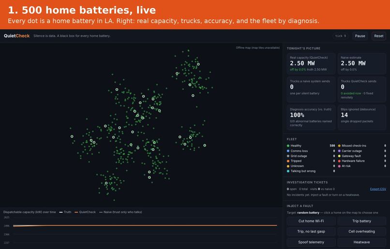Click Talking but wrong teal dot
Viewport: 390px width, 249px height.
tap(288, 171)
